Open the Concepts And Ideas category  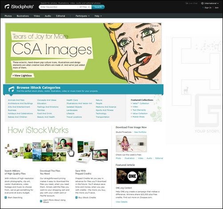click(x=47, y=100)
